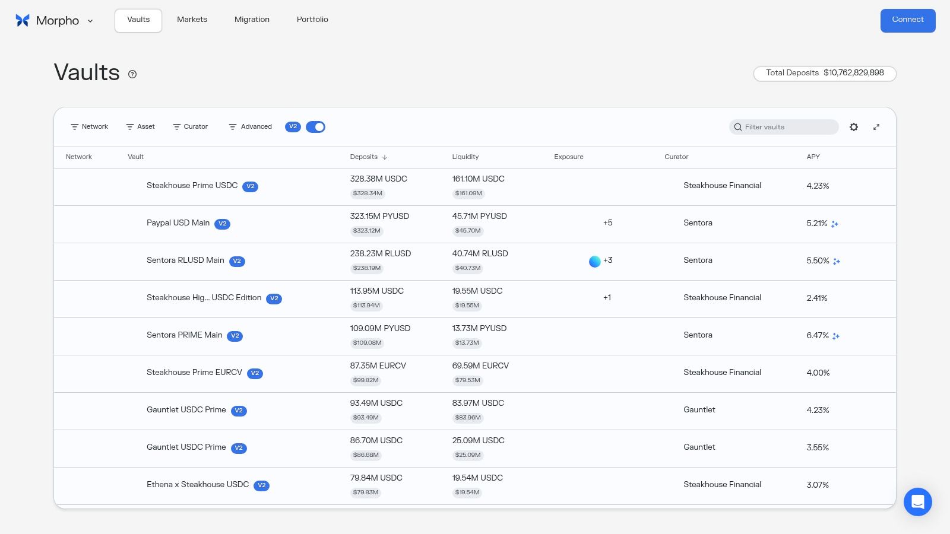Image resolution: width=950 pixels, height=534 pixels.
Task: Click the $99.82M EURCV deposits pill
Action: [x=366, y=380]
